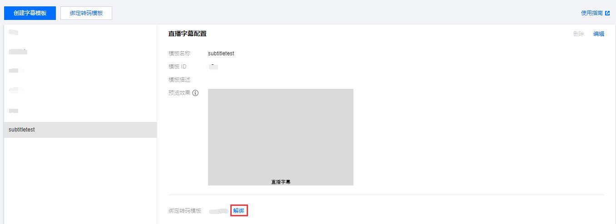Screen dimensions: 616x224
Task: Select the fourth blurred template in the list
Action: (80, 90)
